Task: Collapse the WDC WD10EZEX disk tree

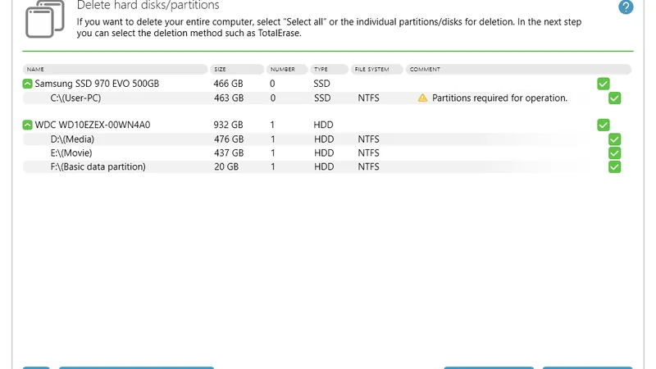Action: tap(28, 125)
